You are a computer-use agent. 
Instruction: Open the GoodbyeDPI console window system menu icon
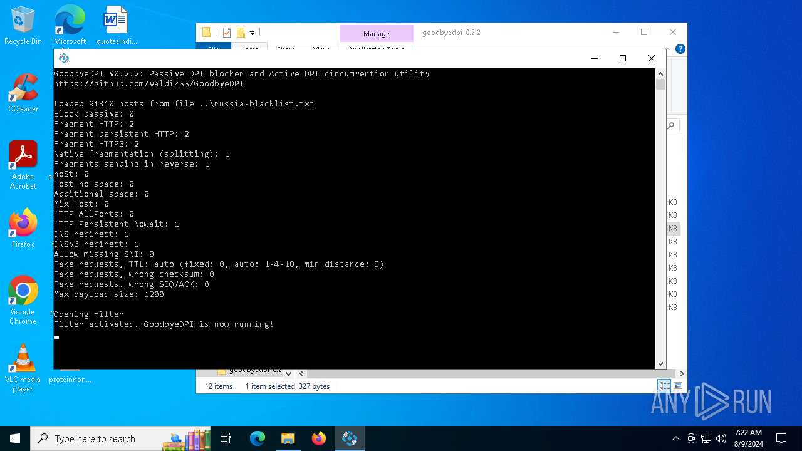click(63, 58)
